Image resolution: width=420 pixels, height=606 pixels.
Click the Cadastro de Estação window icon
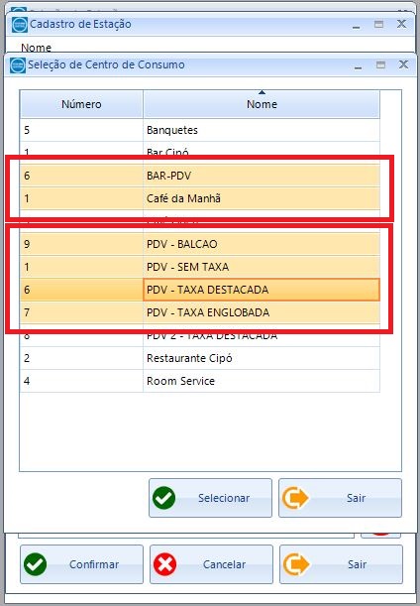[x=20, y=25]
